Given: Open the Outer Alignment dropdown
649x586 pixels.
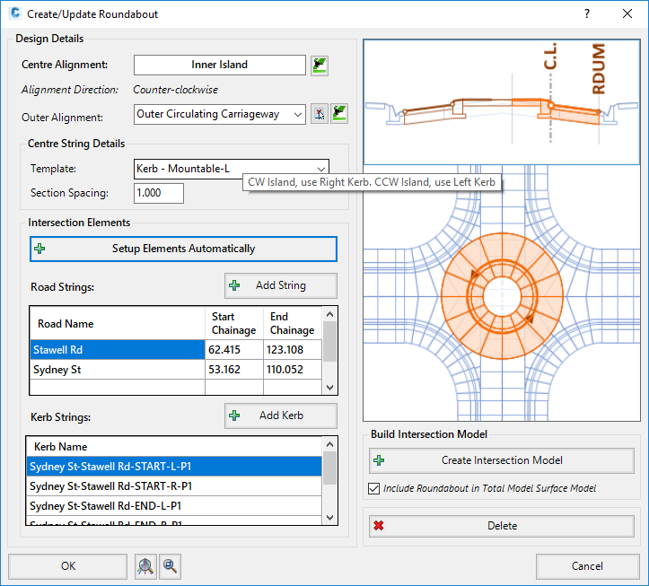Looking at the screenshot, I should pyautogui.click(x=297, y=114).
